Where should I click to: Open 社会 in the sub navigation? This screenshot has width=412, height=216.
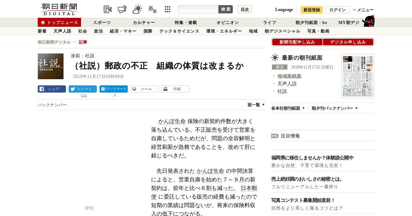coord(83,31)
